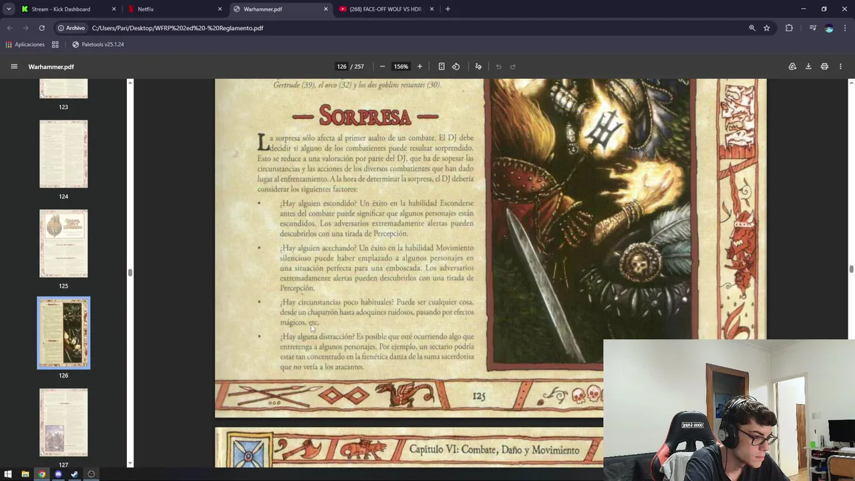Click the Archivo site info chip
The width and height of the screenshot is (855, 481).
(x=71, y=28)
